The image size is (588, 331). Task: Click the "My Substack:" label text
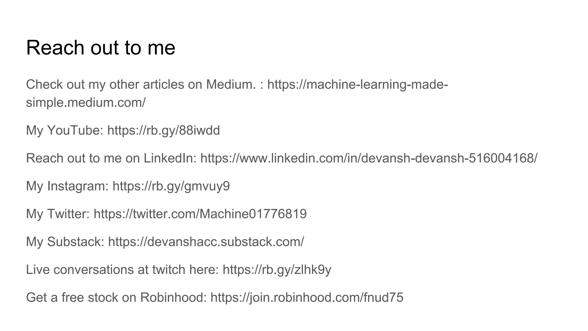click(x=65, y=242)
